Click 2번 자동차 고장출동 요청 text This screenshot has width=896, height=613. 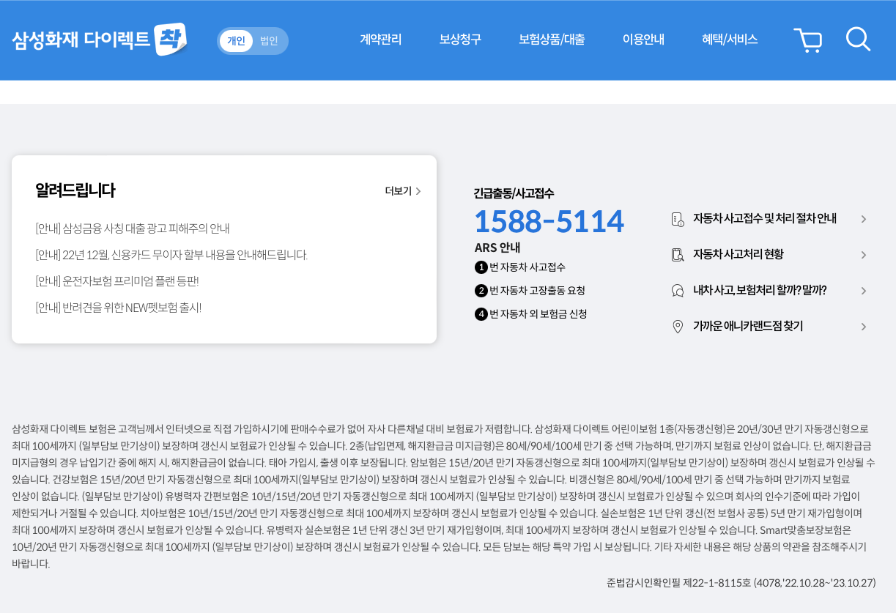pos(530,291)
